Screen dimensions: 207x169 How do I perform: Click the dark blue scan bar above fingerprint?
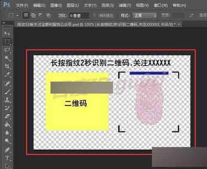149,73
